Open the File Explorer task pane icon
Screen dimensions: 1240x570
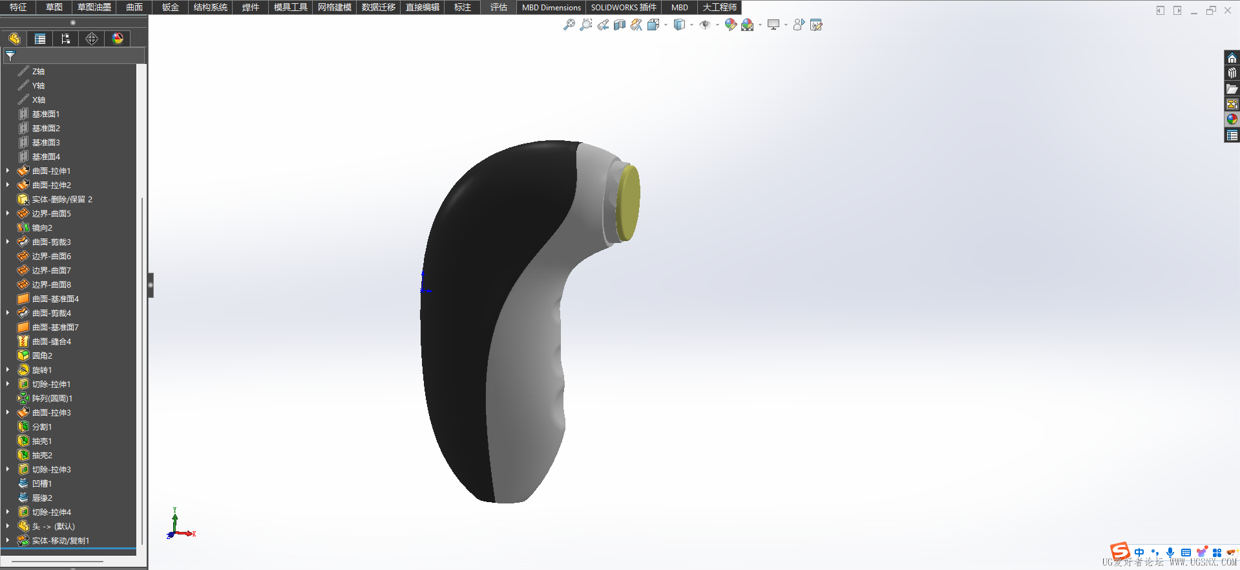pos(1232,89)
